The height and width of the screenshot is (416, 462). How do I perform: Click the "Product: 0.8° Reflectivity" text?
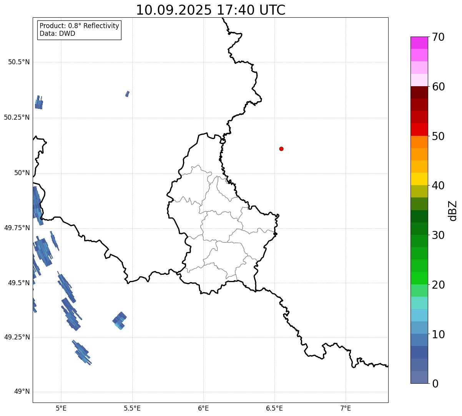[80, 26]
